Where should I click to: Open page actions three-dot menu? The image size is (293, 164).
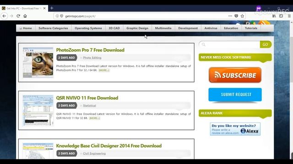(230, 16)
